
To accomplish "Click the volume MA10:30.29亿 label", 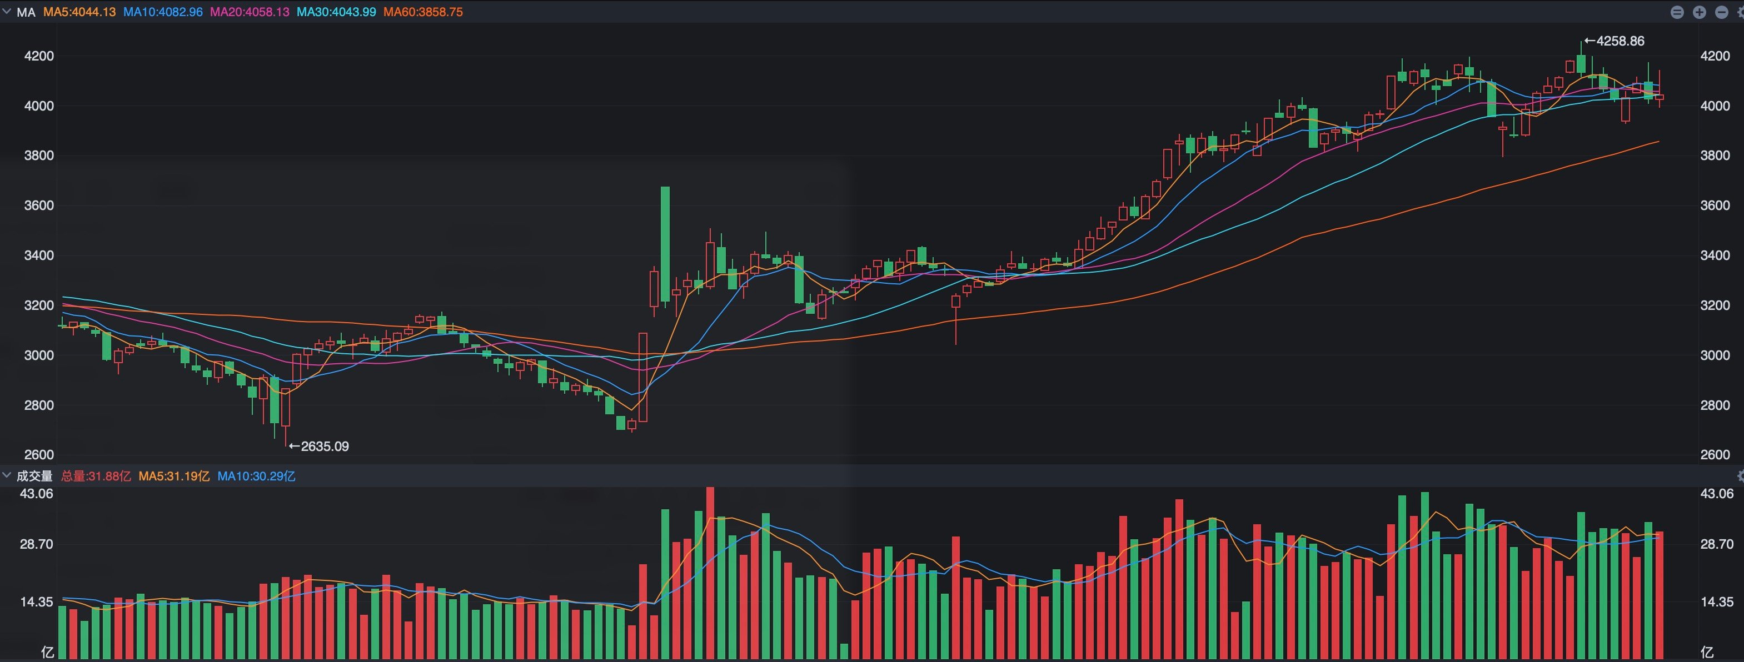I will pyautogui.click(x=256, y=476).
